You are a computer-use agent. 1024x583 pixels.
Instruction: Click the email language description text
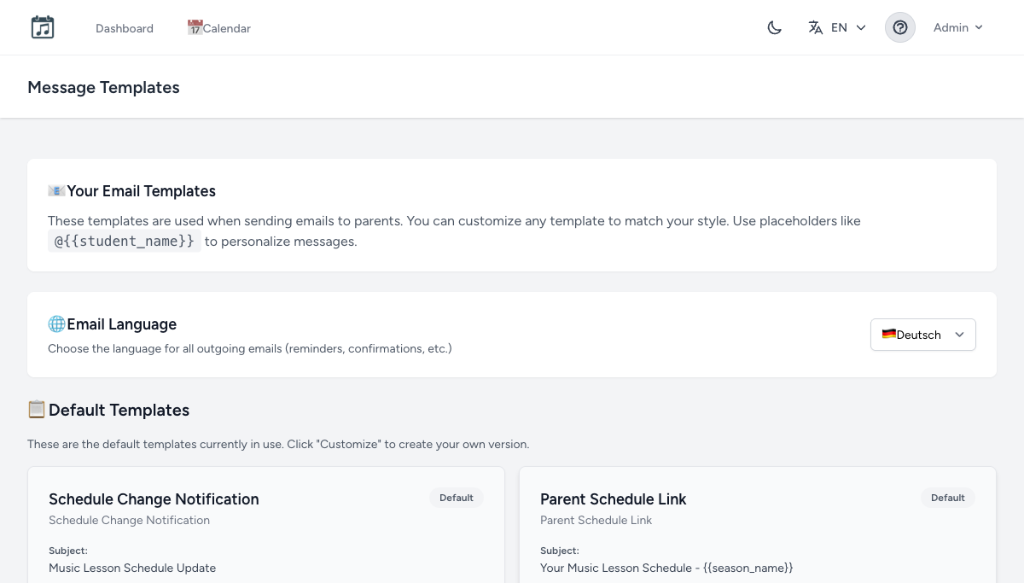[250, 348]
